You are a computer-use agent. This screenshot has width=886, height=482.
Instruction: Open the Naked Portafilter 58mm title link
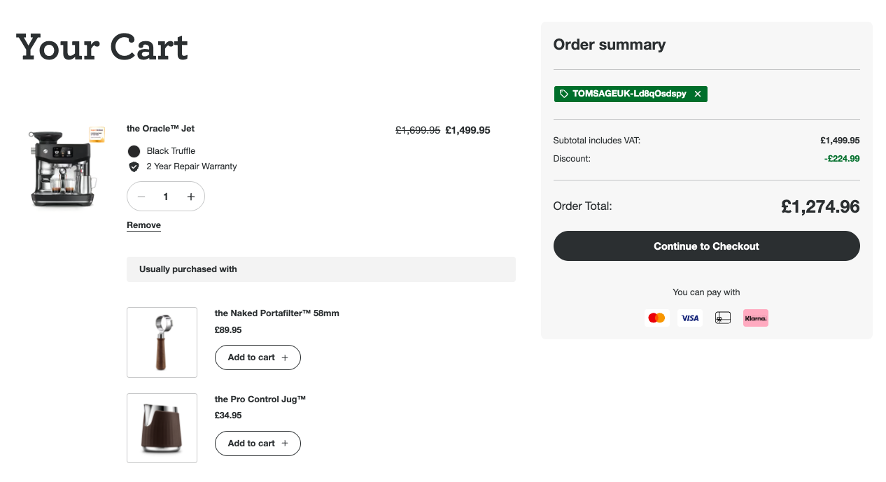(276, 313)
